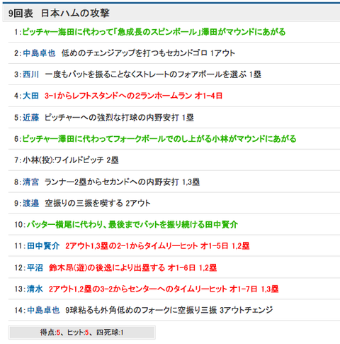
Task: Open player link 大田 in row 4
Action: [30, 96]
